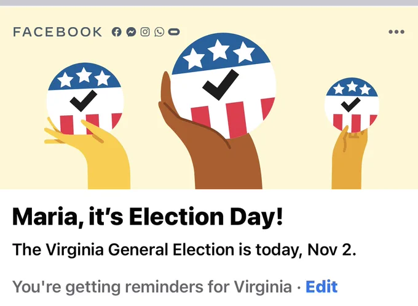Image resolution: width=418 pixels, height=306 pixels.
Task: Tap the left vote badge with yellow hand
Action: click(85, 99)
